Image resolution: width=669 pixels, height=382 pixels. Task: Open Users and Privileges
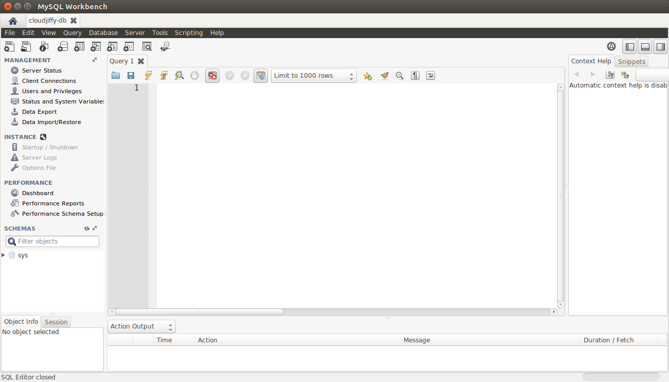click(51, 91)
